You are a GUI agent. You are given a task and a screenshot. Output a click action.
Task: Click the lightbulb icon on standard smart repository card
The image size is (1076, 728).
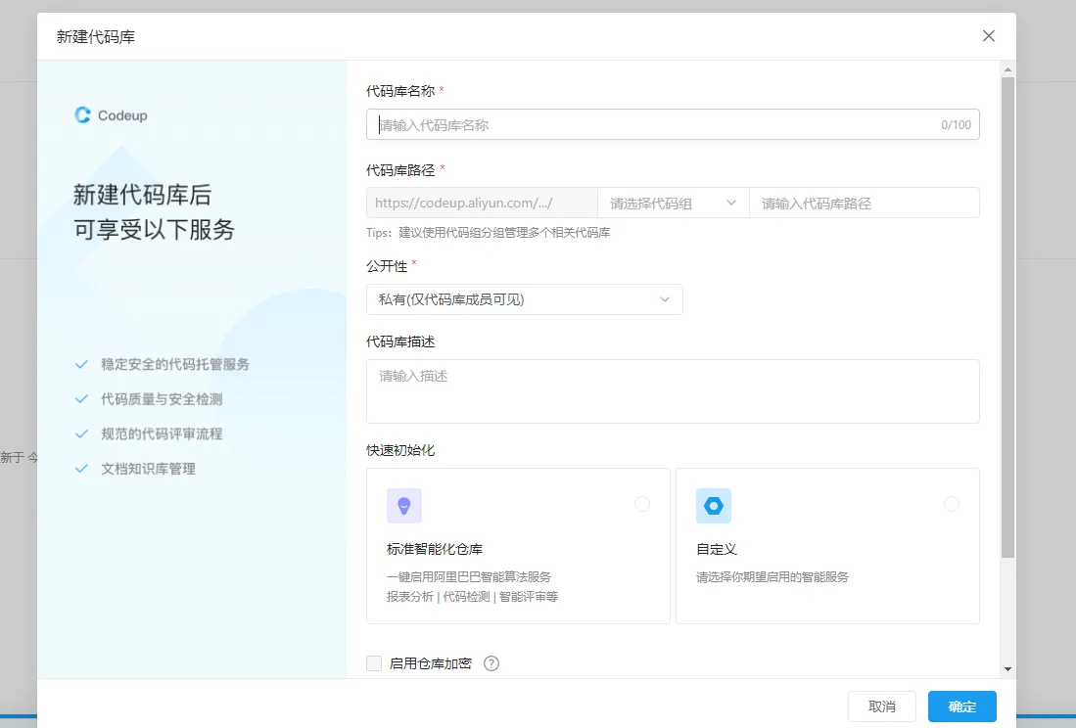(x=404, y=505)
